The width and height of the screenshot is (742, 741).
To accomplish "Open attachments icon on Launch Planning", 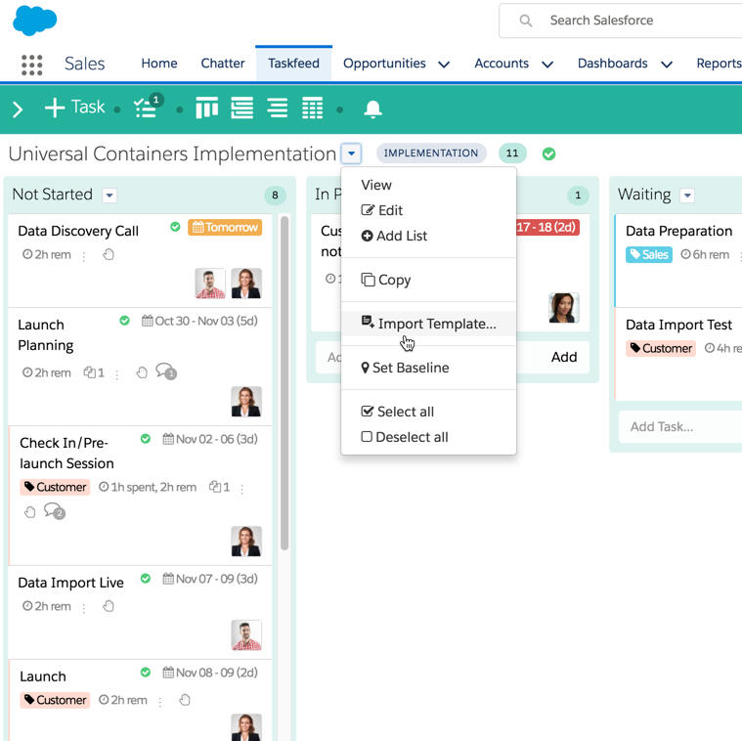I will click(x=94, y=372).
